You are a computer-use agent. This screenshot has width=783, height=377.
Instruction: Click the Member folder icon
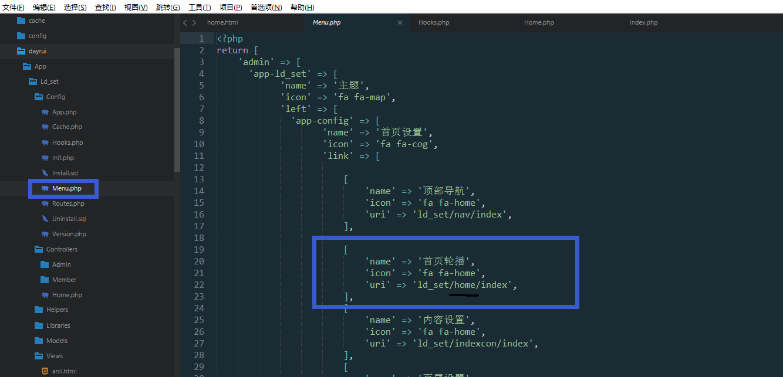[45, 280]
